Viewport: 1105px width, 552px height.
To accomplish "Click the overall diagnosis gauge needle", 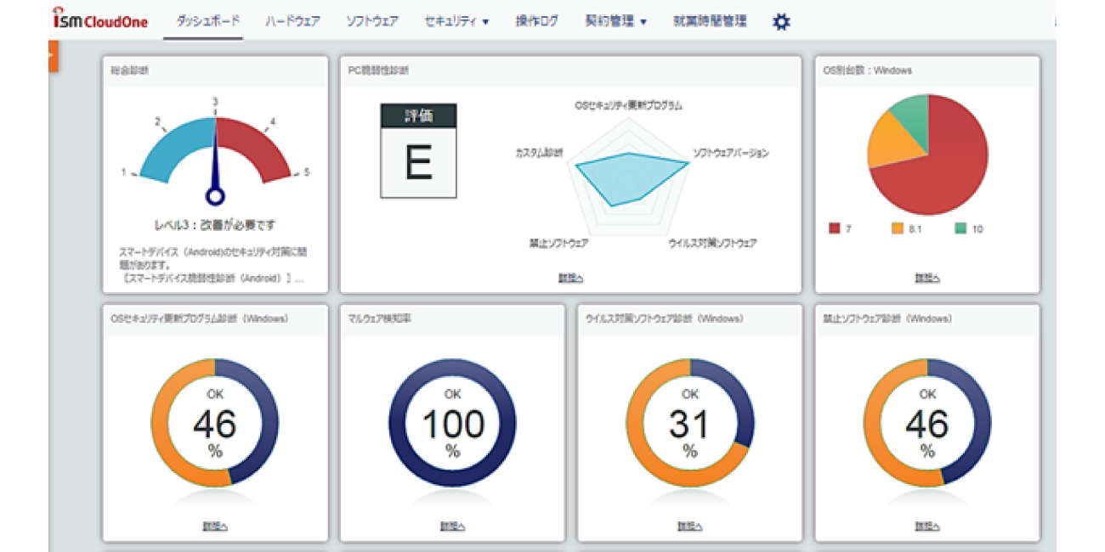I will pos(215,170).
